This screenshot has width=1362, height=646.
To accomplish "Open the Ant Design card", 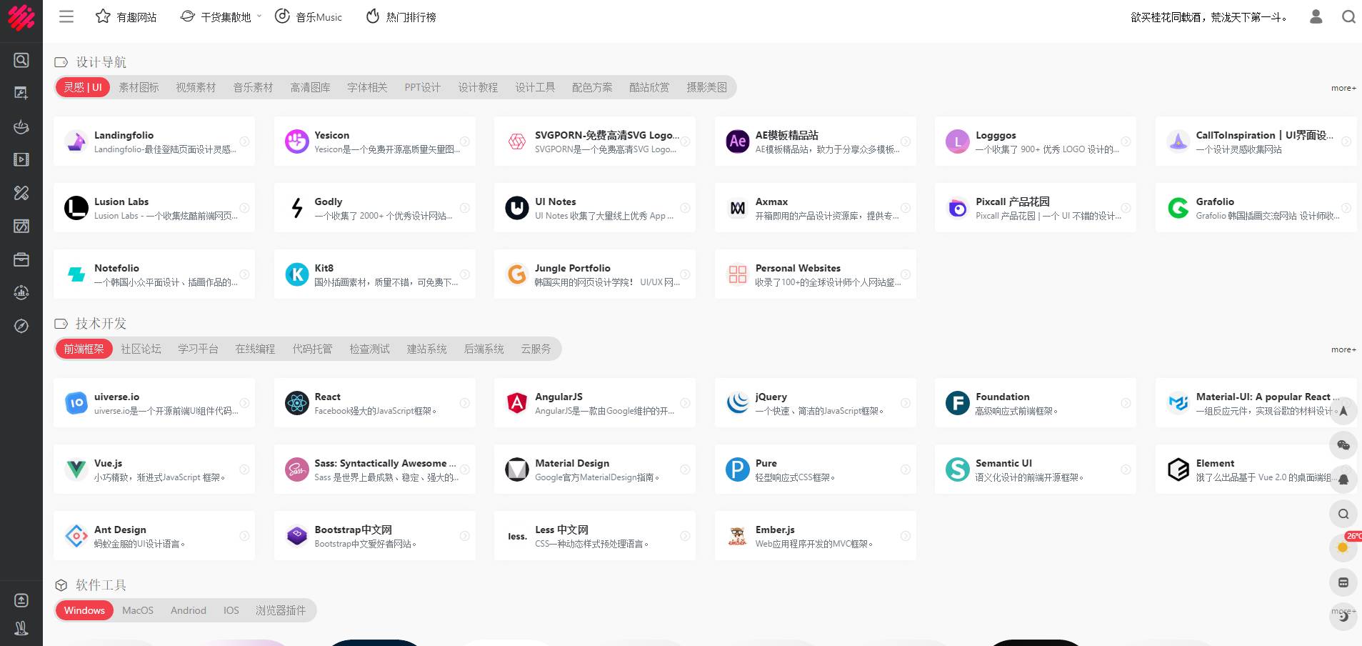I will click(154, 536).
